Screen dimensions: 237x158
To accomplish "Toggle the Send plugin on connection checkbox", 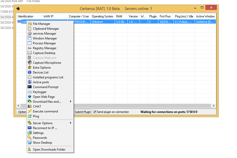I will tap(95, 112).
